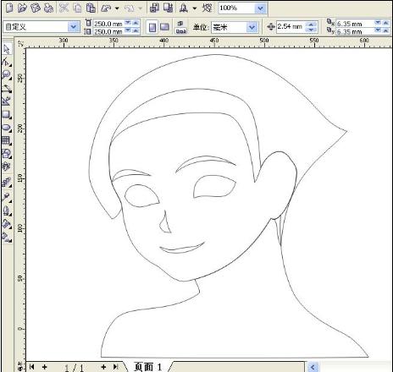Select the Text tool
The width and height of the screenshot is (393, 372).
[7, 167]
